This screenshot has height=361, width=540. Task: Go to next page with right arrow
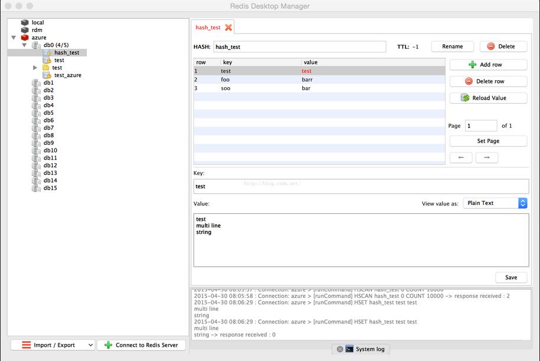click(x=487, y=157)
